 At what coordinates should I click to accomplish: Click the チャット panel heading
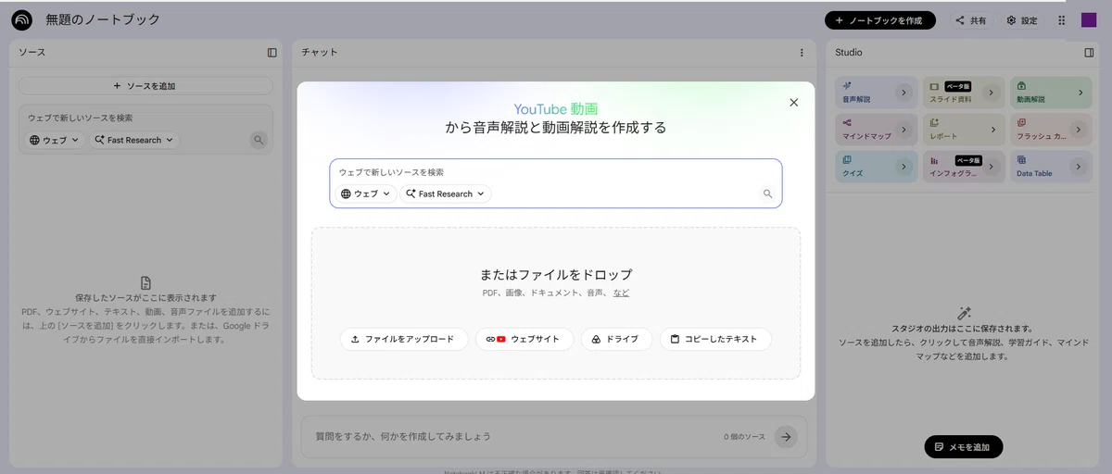pos(320,53)
